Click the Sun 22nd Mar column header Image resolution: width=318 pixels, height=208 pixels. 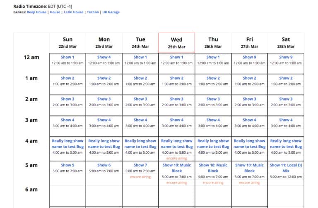[67, 43]
